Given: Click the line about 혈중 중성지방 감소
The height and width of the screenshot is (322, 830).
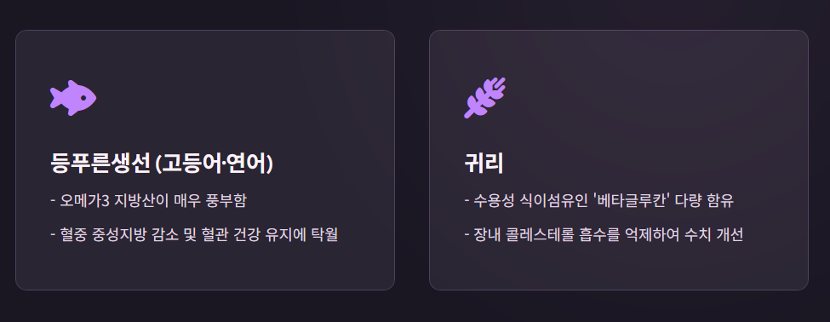Looking at the screenshot, I should tap(194, 234).
